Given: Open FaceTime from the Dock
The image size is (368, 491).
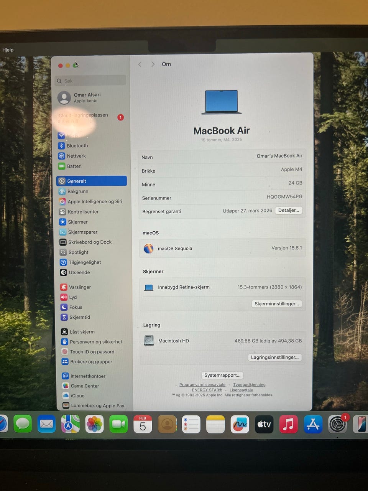Looking at the screenshot, I should pyautogui.click(x=118, y=424).
